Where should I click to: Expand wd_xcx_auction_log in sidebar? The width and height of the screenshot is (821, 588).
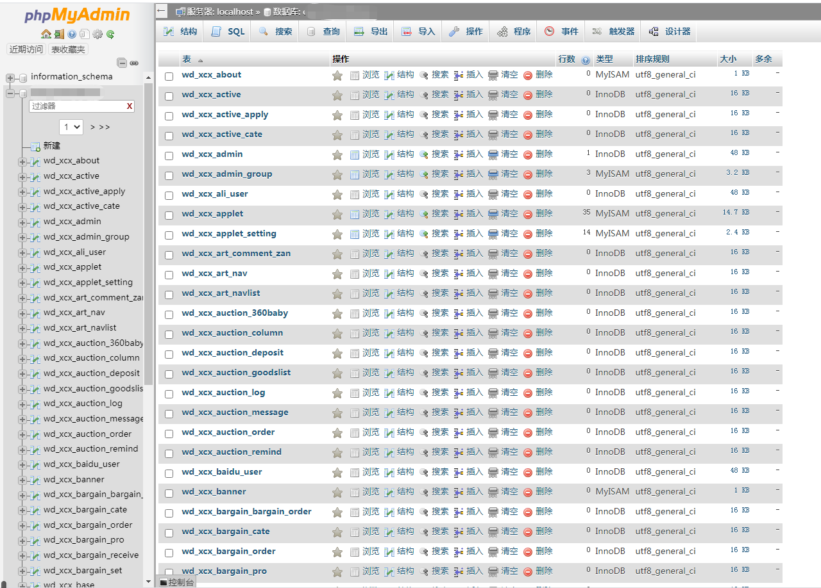[x=22, y=404]
